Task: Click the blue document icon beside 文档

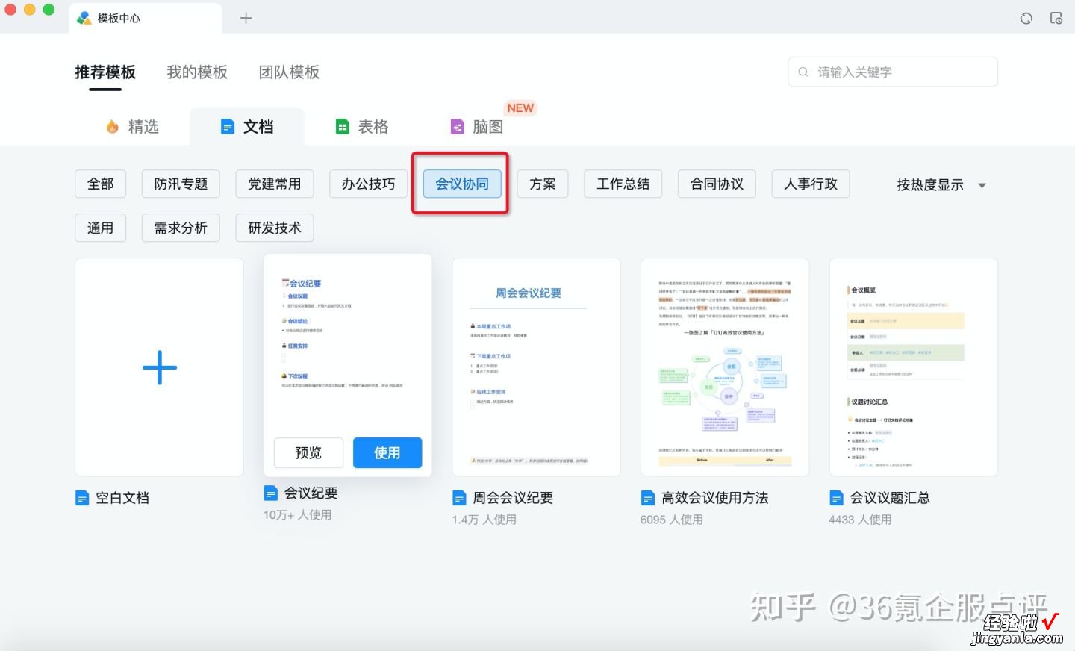Action: 228,127
